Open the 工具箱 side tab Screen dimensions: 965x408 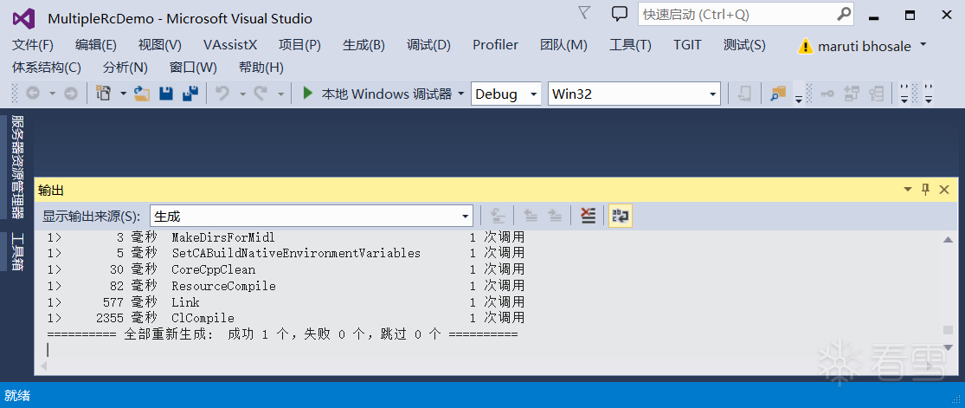pyautogui.click(x=18, y=251)
